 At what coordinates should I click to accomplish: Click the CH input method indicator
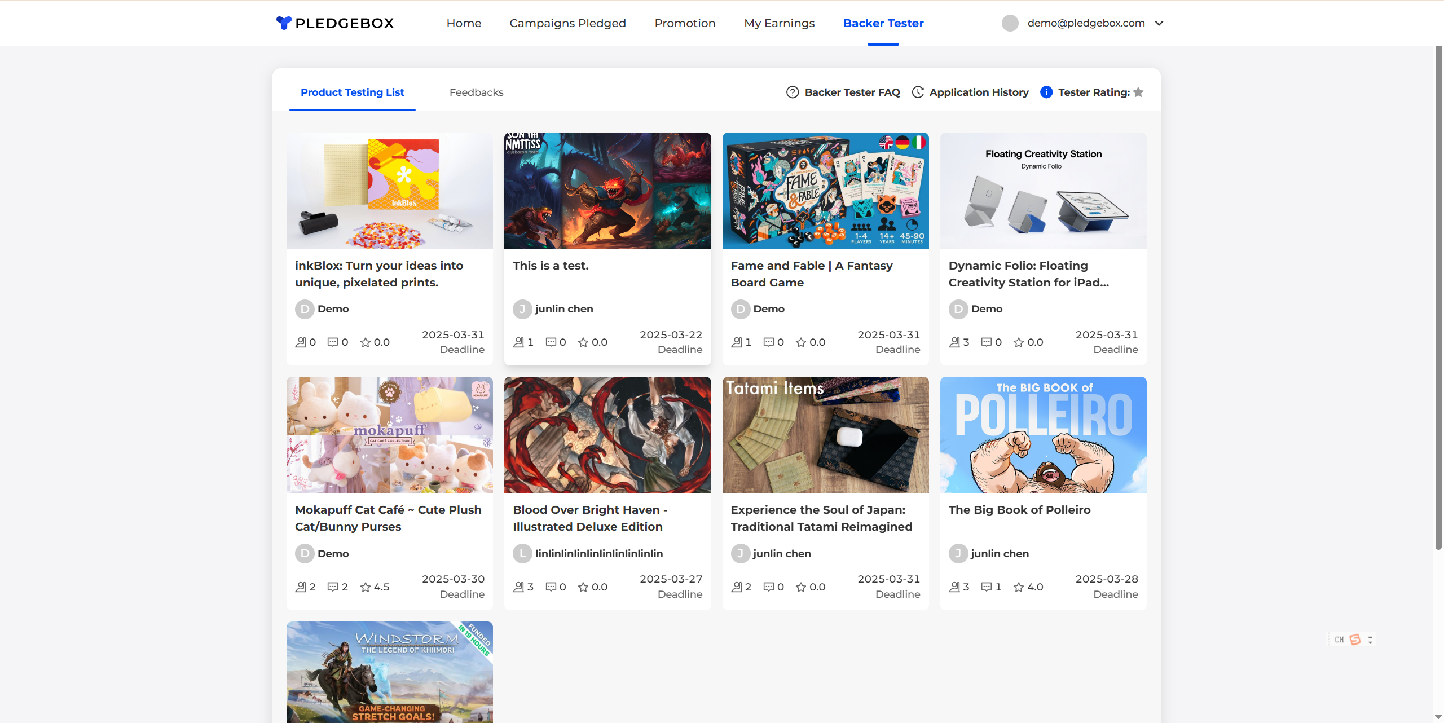click(1340, 640)
